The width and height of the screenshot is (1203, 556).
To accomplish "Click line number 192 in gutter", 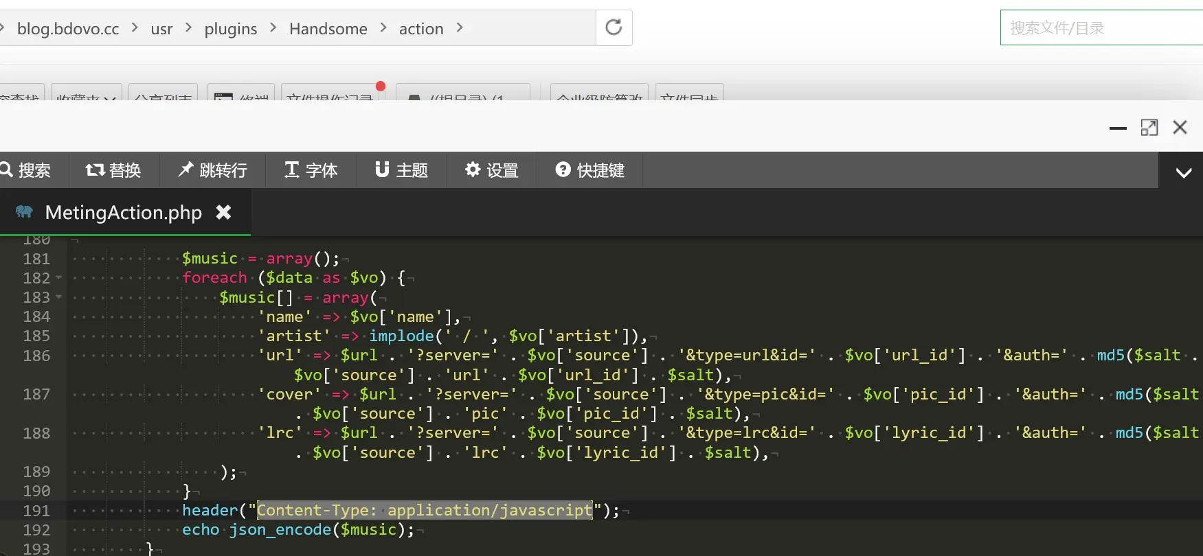I will [x=36, y=530].
